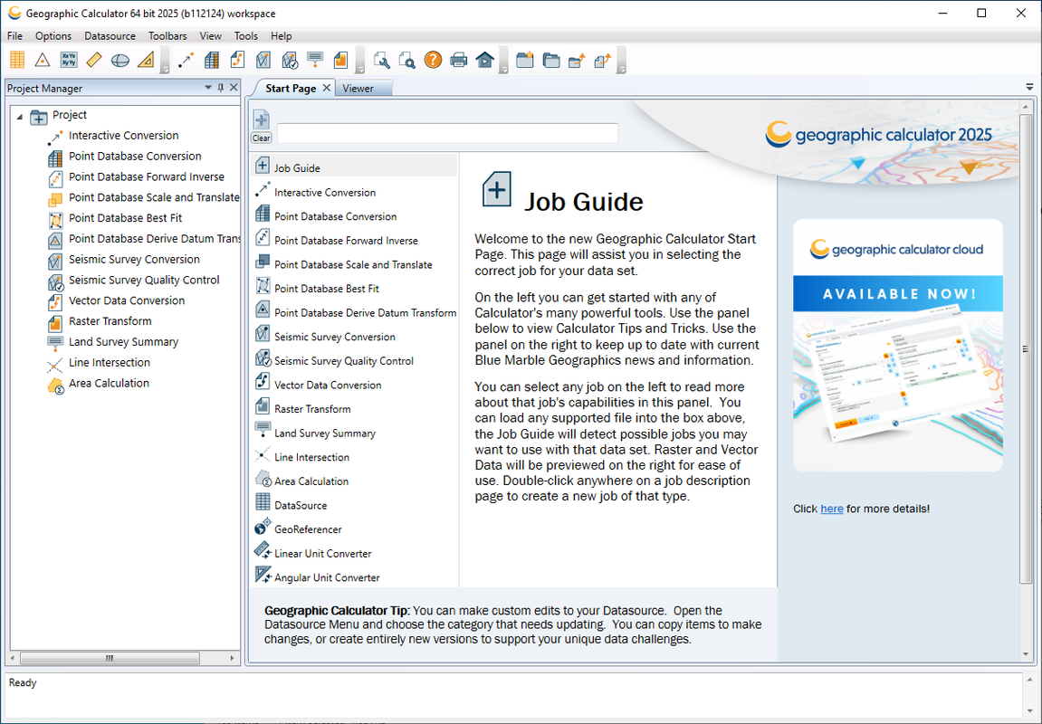Click the Clear button

[x=261, y=138]
